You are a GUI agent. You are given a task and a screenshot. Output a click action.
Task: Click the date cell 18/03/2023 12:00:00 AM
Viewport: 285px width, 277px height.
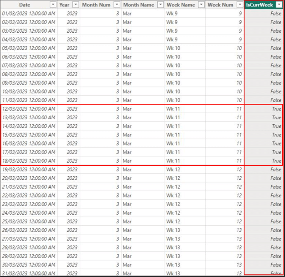[x=29, y=161]
